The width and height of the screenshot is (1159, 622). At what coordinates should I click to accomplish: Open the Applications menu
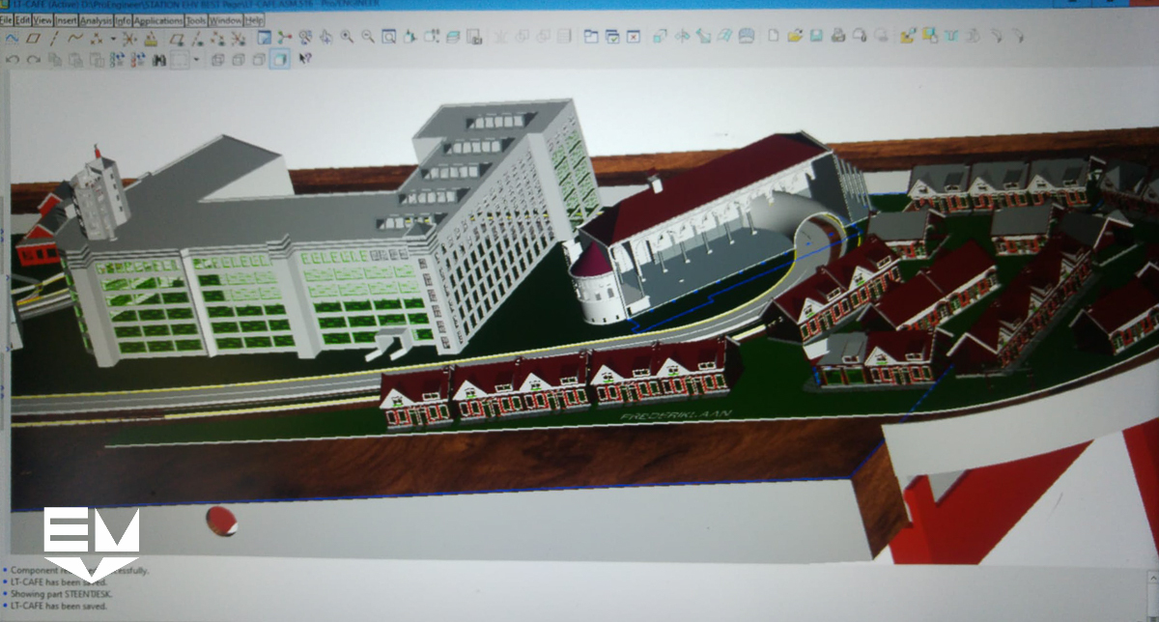[157, 20]
